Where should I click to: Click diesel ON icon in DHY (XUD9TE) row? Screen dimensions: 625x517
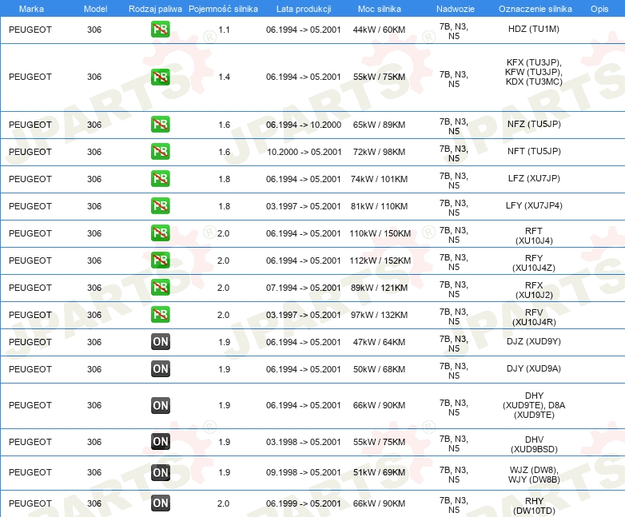coord(160,405)
